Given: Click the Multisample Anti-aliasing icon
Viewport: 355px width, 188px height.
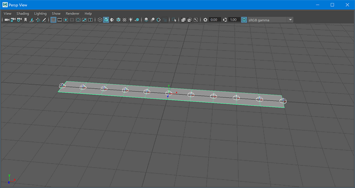Looking at the screenshot, I should point(159,20).
